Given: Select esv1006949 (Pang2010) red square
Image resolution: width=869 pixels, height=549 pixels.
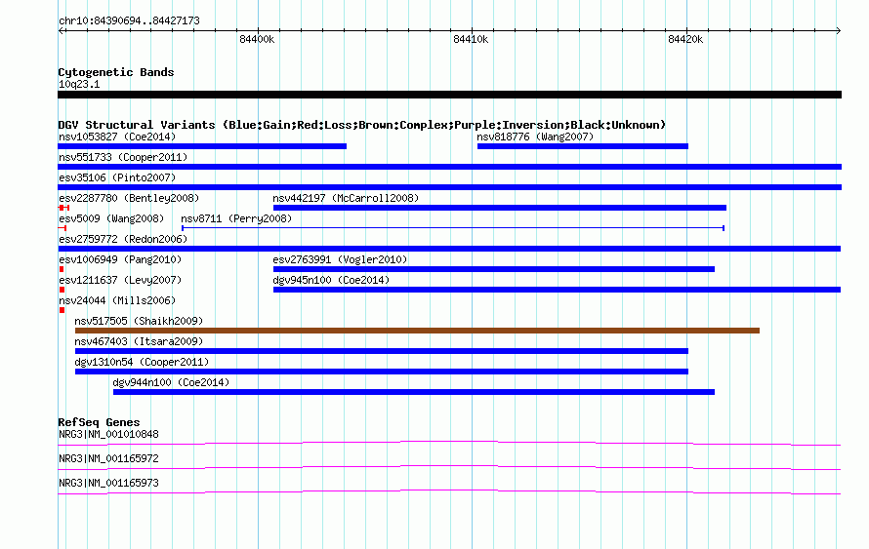Looking at the screenshot, I should [x=62, y=269].
